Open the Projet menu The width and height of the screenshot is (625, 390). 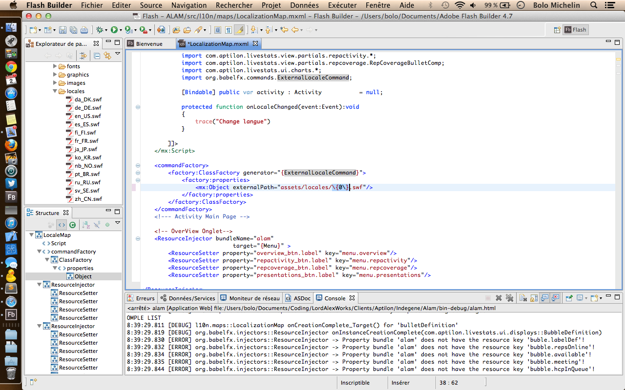[271, 5]
